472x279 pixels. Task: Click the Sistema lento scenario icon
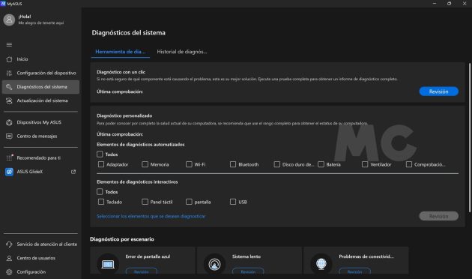point(214,264)
